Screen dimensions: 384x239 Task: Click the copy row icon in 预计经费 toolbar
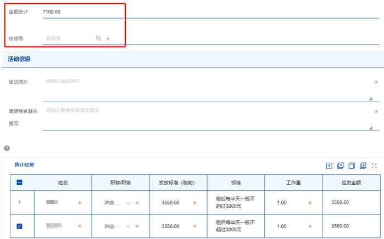coord(352,166)
